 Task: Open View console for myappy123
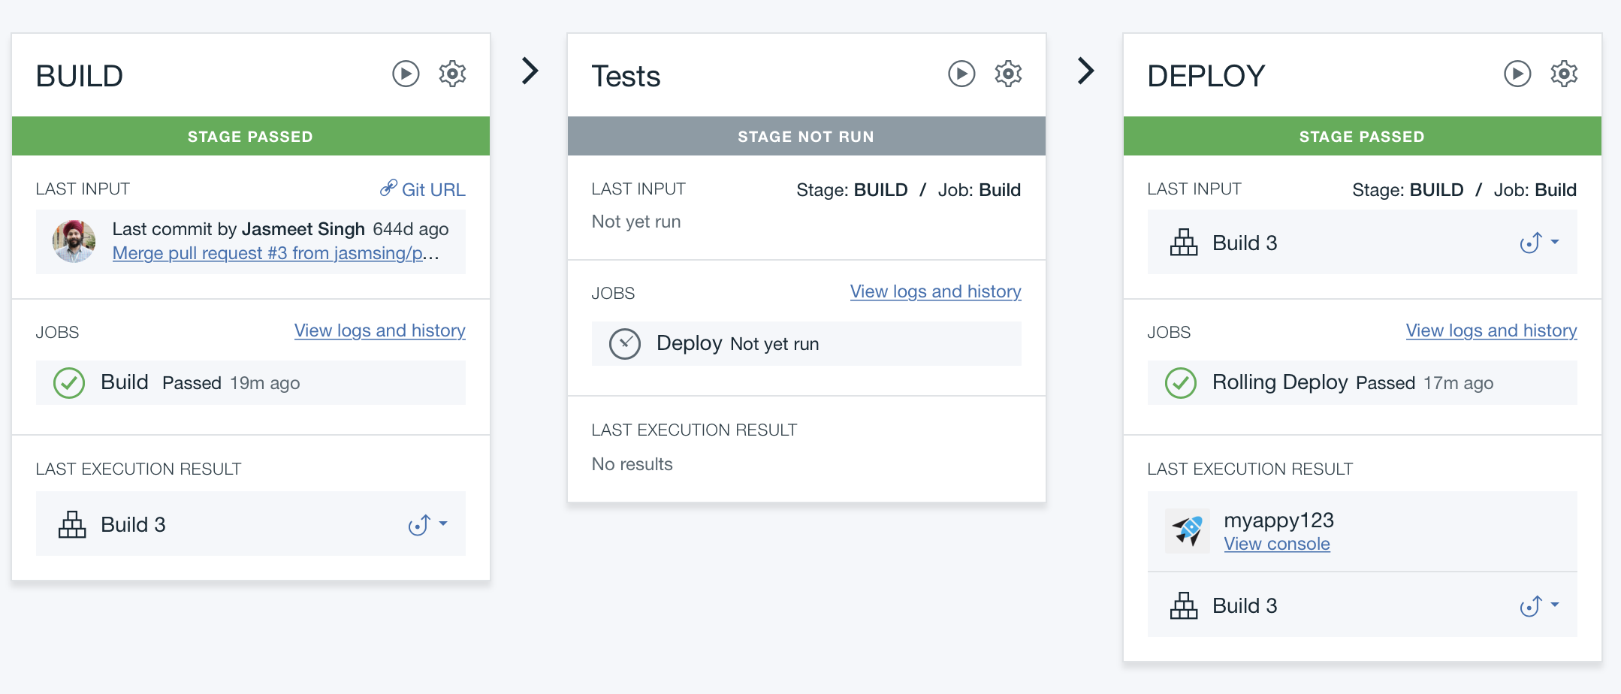(1277, 544)
